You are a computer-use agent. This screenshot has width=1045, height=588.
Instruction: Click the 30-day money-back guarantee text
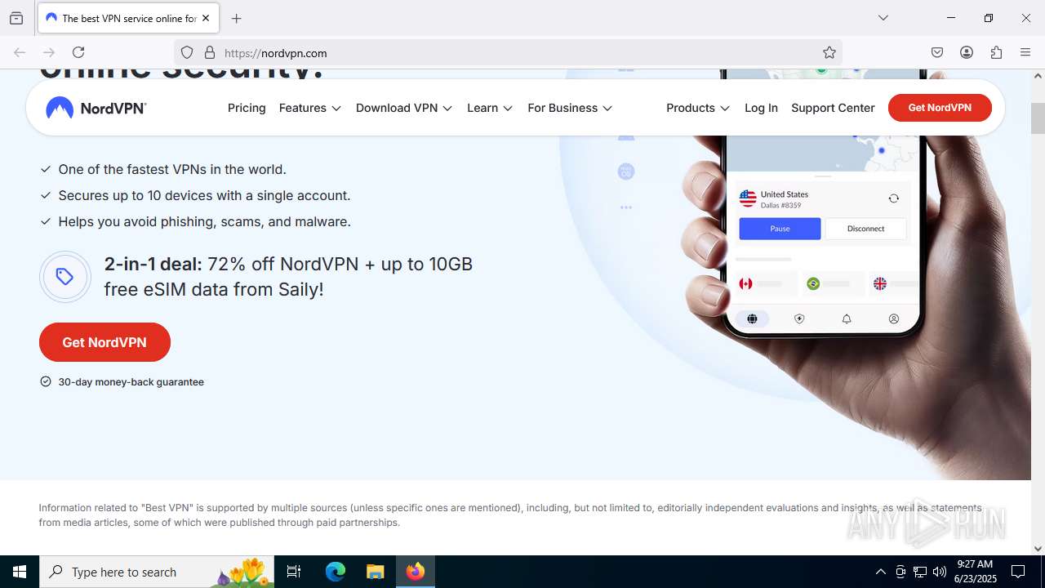(131, 381)
